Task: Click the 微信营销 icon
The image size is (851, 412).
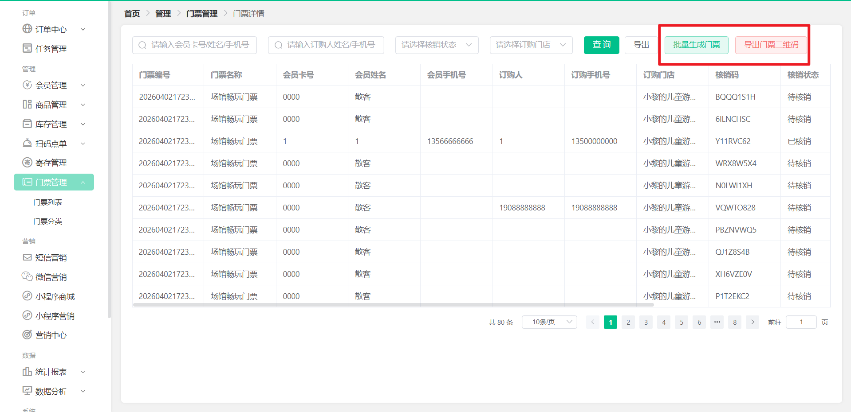Action: 27,276
